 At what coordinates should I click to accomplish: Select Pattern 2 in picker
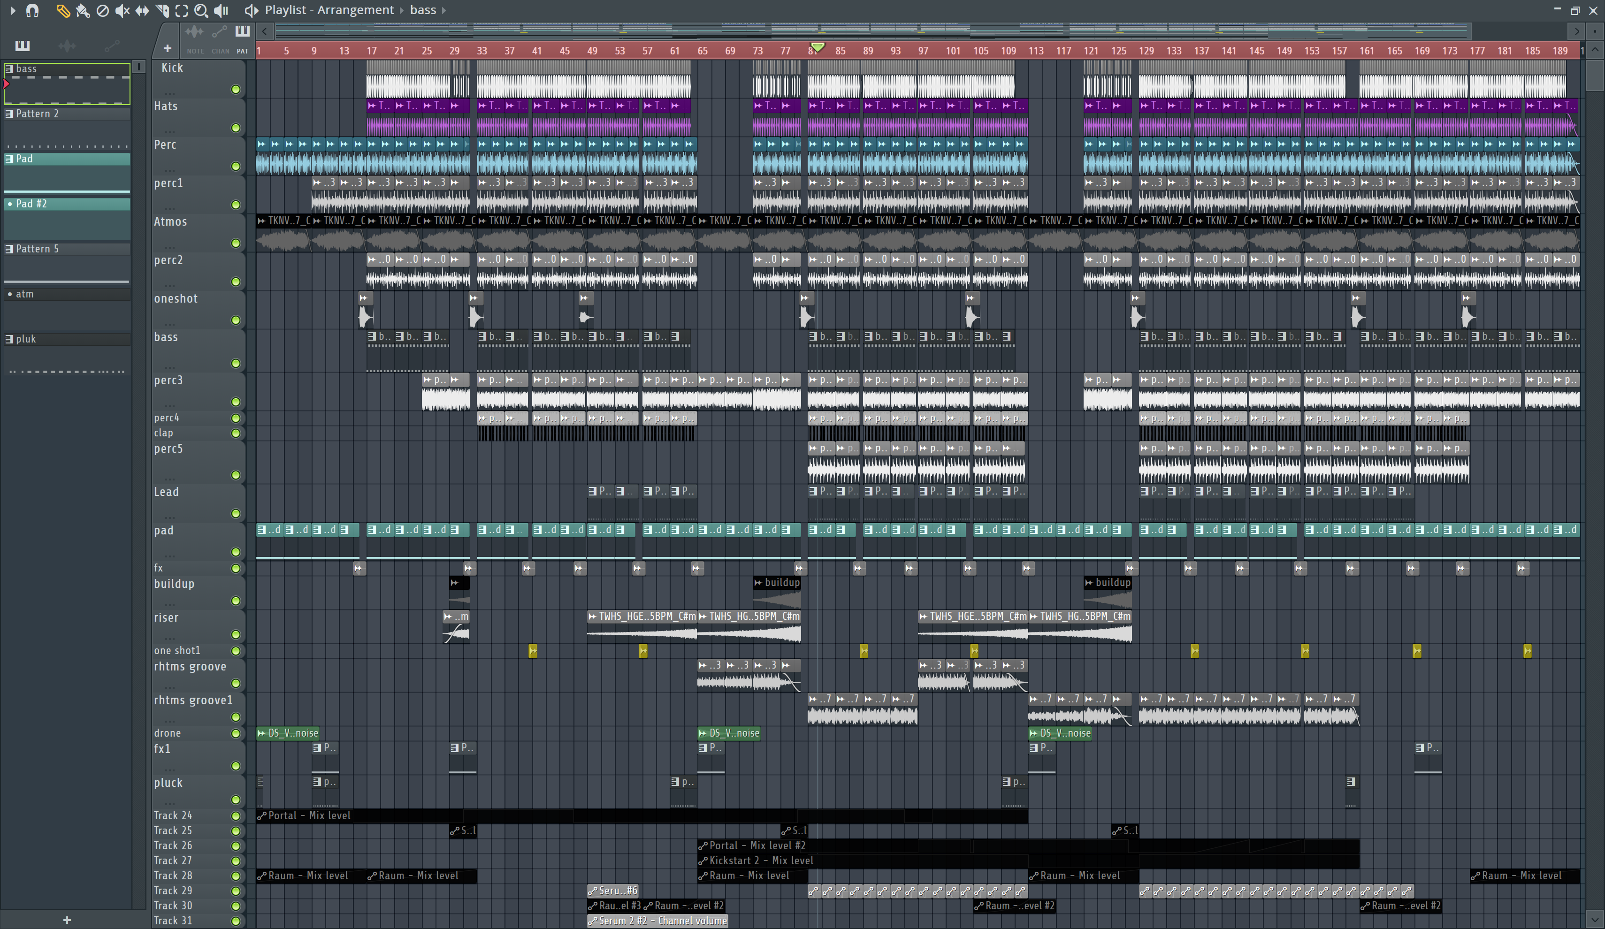pyautogui.click(x=67, y=128)
